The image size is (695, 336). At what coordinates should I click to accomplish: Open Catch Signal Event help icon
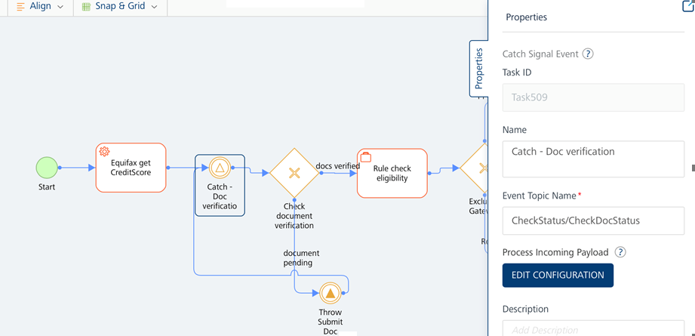(x=588, y=54)
